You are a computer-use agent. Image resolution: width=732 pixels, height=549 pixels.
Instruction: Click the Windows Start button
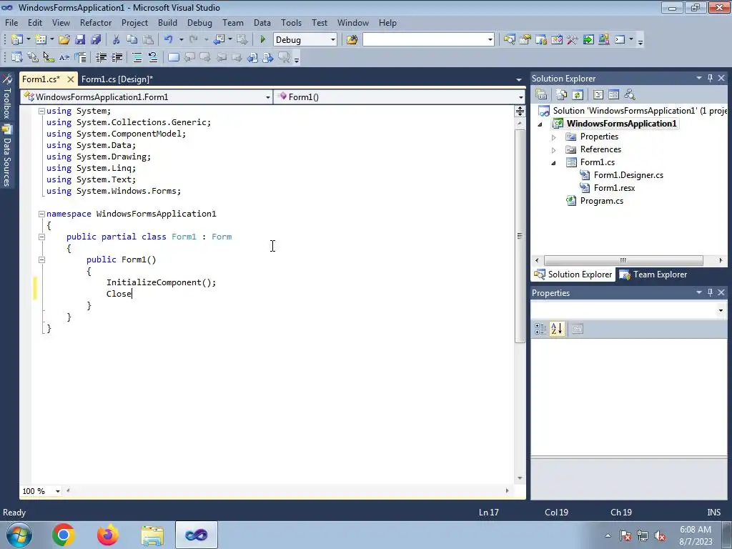(19, 535)
